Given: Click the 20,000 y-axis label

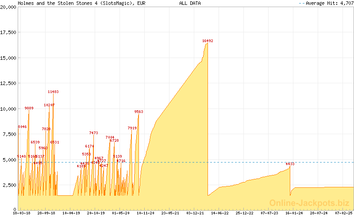Looking at the screenshot, I should tap(9, 7).
